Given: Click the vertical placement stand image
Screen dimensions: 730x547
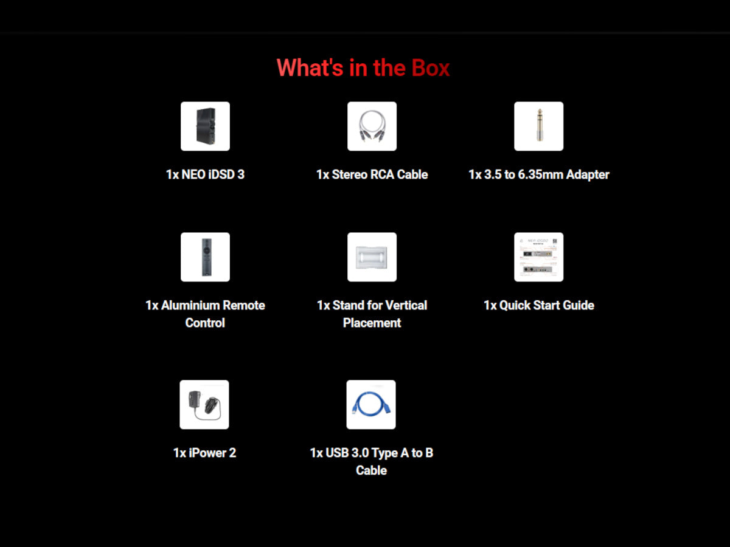Looking at the screenshot, I should pyautogui.click(x=372, y=257).
